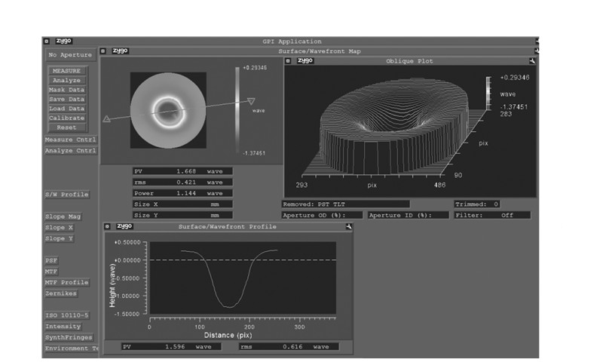Click the Trimmed: 0 field
This screenshot has width=603, height=362.
[477, 204]
